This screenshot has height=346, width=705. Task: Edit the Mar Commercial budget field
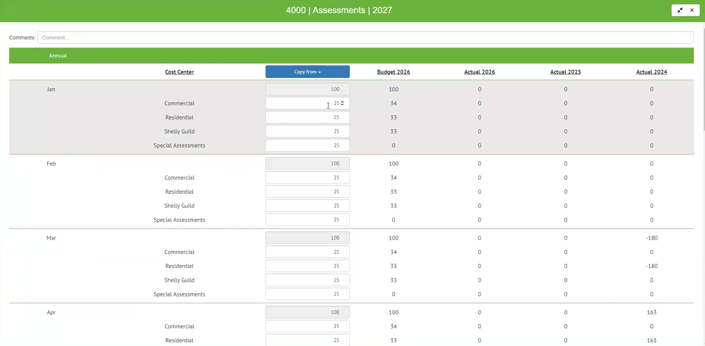(x=308, y=252)
